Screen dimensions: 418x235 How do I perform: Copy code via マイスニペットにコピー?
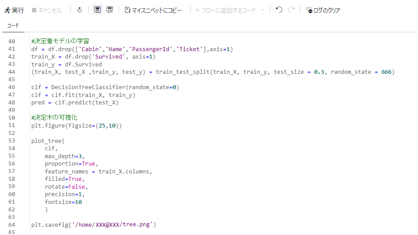(153, 10)
